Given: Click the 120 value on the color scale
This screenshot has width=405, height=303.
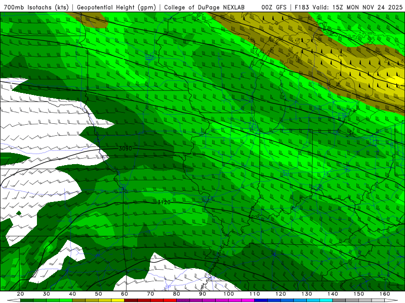Looking at the screenshot, I should point(280,294).
